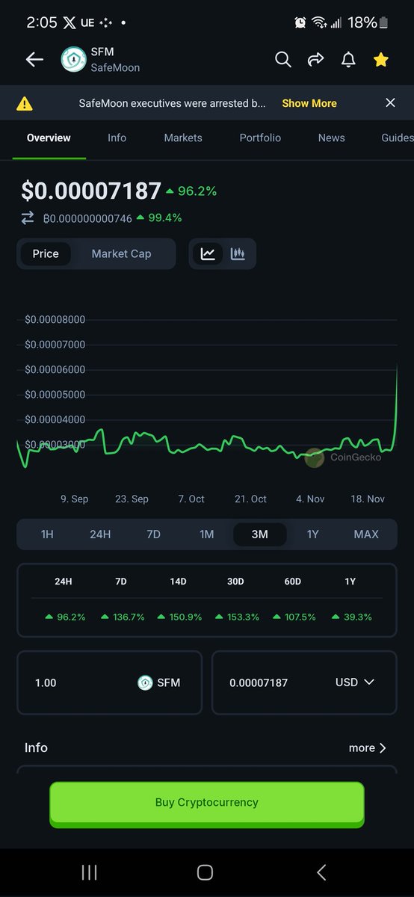Open the Markets tab

(183, 138)
